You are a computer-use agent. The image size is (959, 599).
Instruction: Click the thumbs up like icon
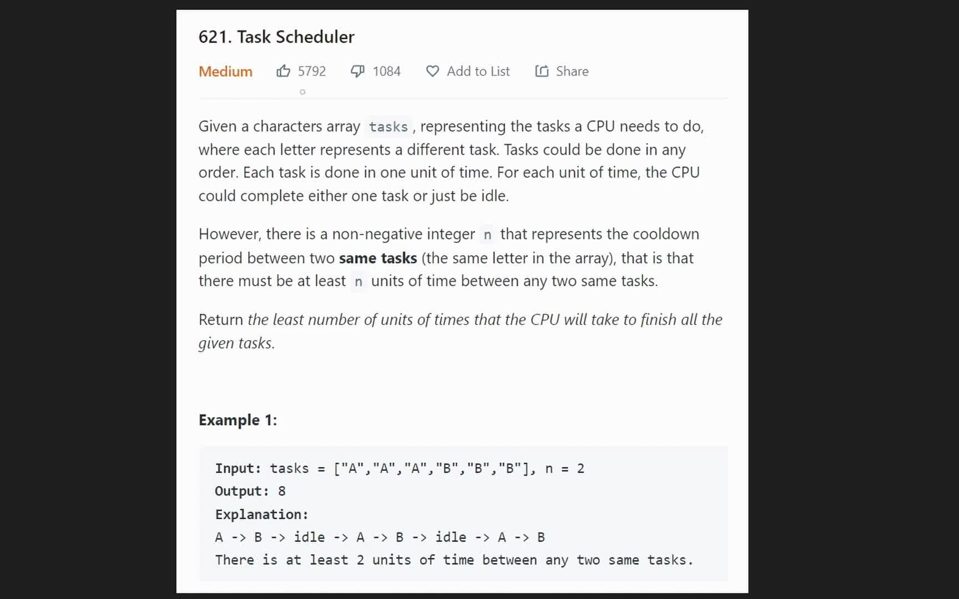pyautogui.click(x=284, y=71)
